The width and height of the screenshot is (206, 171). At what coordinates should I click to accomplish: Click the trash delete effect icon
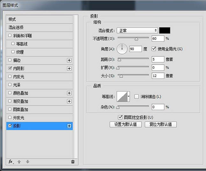[x=73, y=162]
